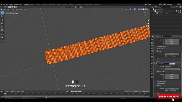Select the Transform tool
The width and height of the screenshot is (182, 102).
[3, 30]
